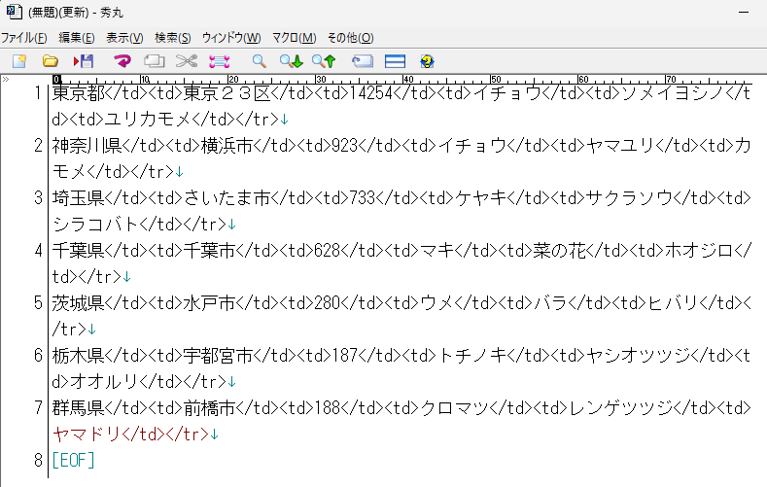Click the Hidemaru app icon in the title bar
The height and width of the screenshot is (487, 767).
[15, 12]
